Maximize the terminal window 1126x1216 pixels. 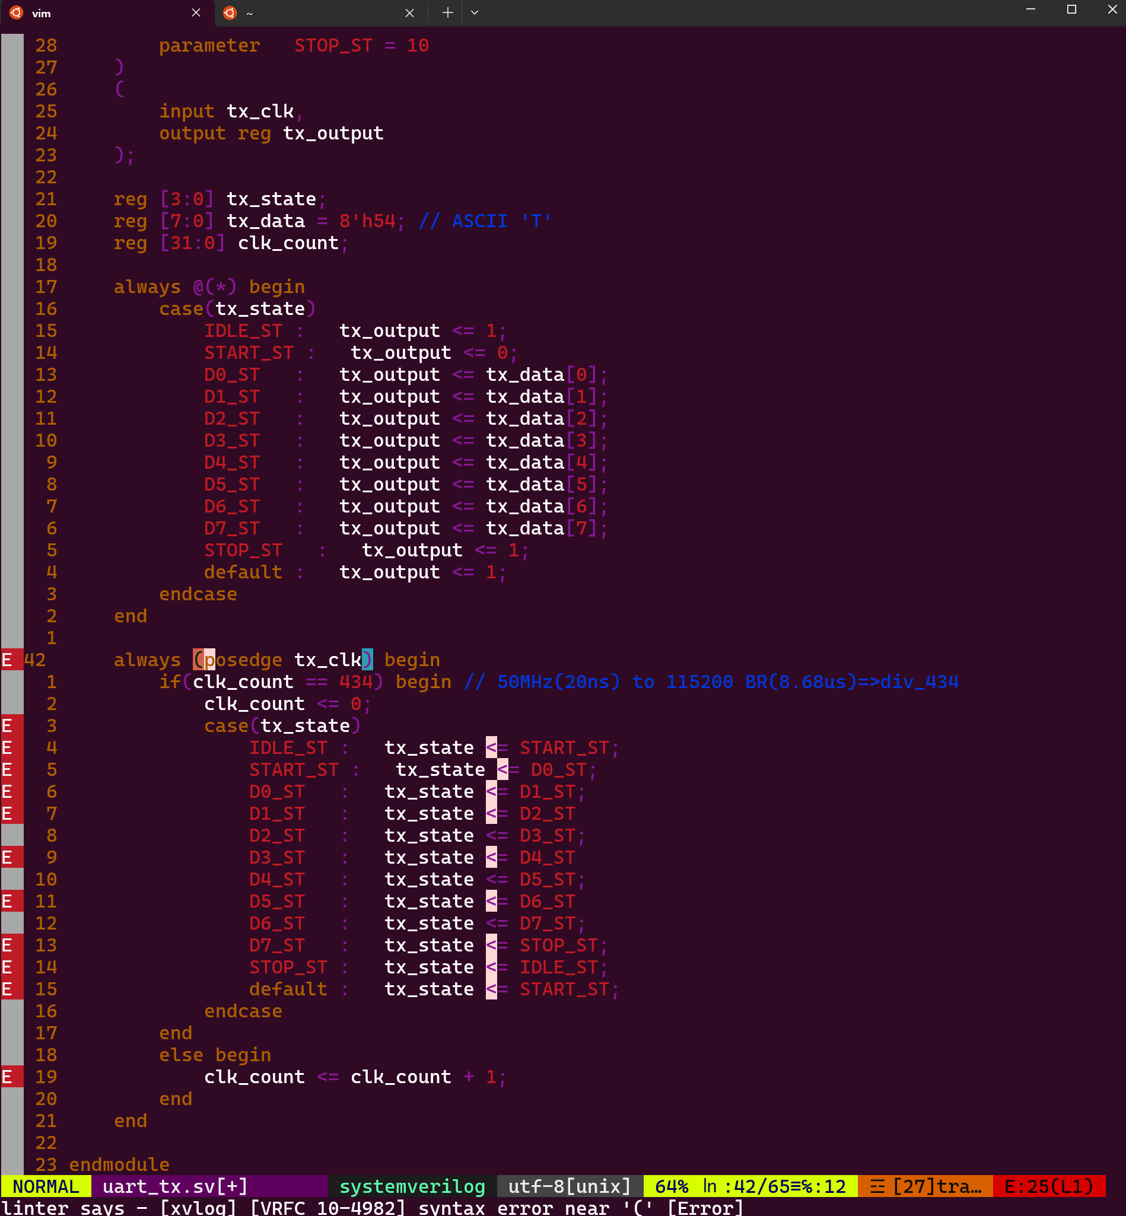(x=1071, y=9)
